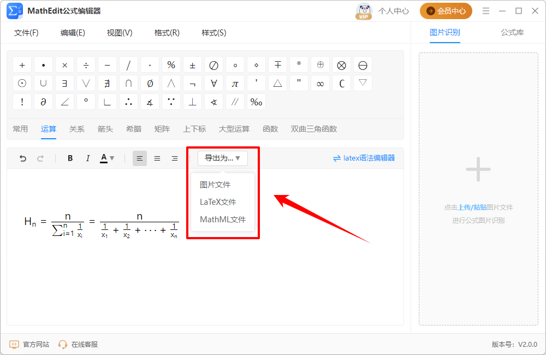
Task: Switch to the 常用 symbol tab
Action: point(20,129)
